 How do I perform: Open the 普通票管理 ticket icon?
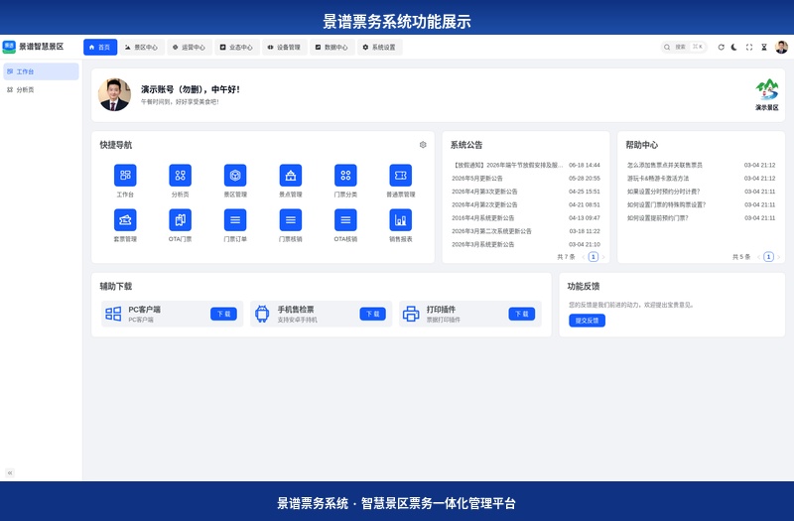(x=401, y=176)
